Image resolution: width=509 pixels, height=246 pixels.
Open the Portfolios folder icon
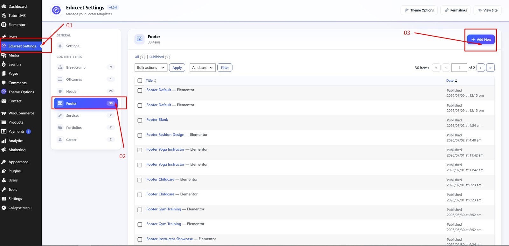pyautogui.click(x=60, y=128)
